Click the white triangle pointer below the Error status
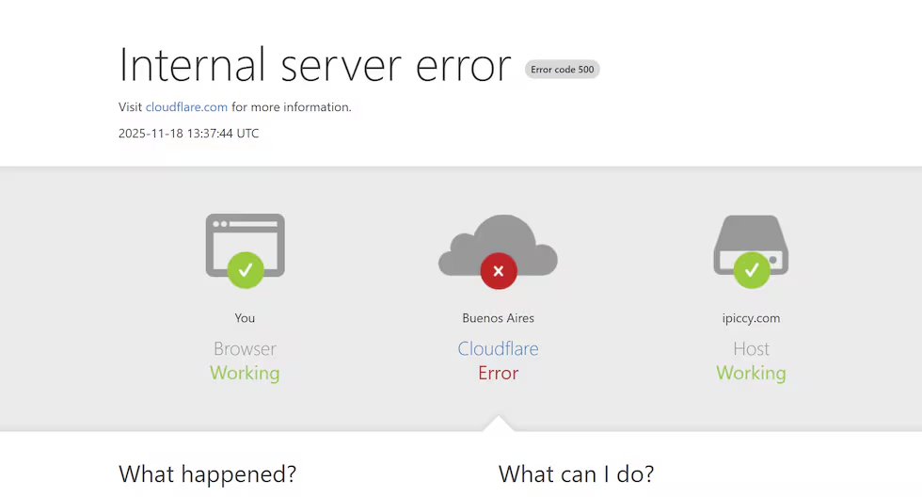Image resolution: width=922 pixels, height=497 pixels. [498, 424]
